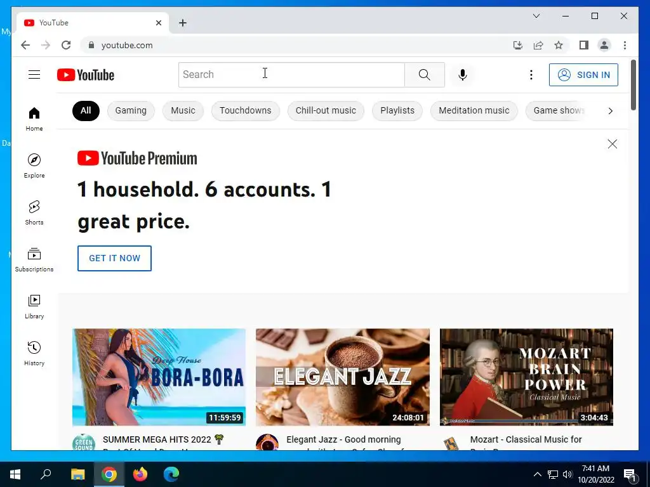Open Windows taskbar search
Image resolution: width=650 pixels, height=487 pixels.
[x=46, y=474]
